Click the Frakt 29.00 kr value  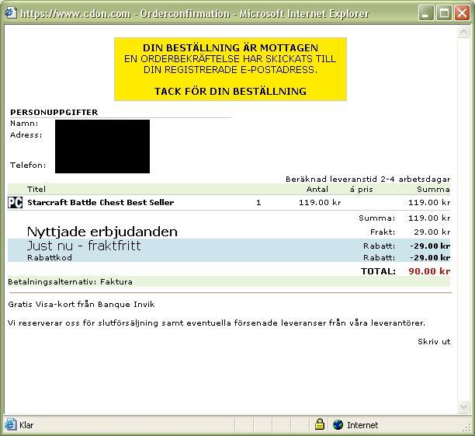coord(432,232)
